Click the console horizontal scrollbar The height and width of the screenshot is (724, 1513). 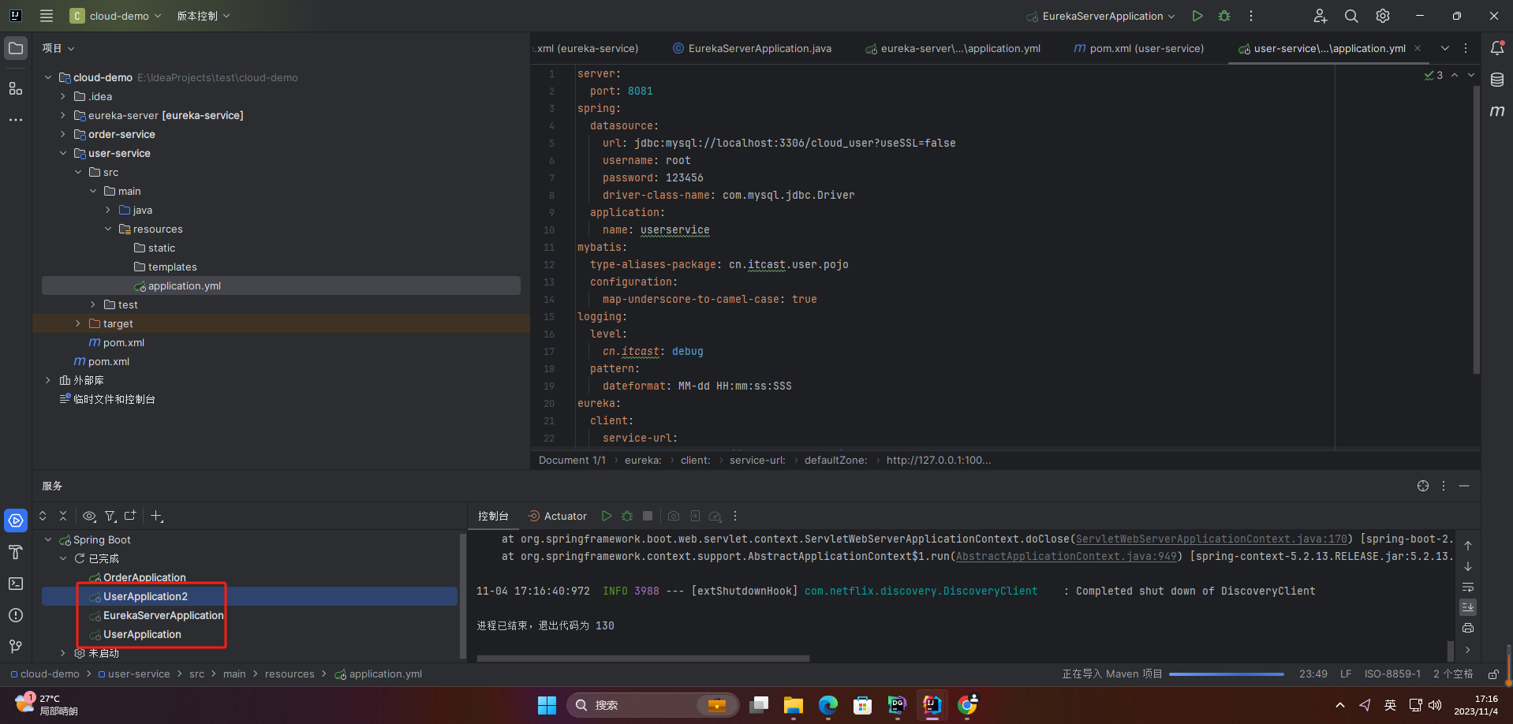point(643,658)
